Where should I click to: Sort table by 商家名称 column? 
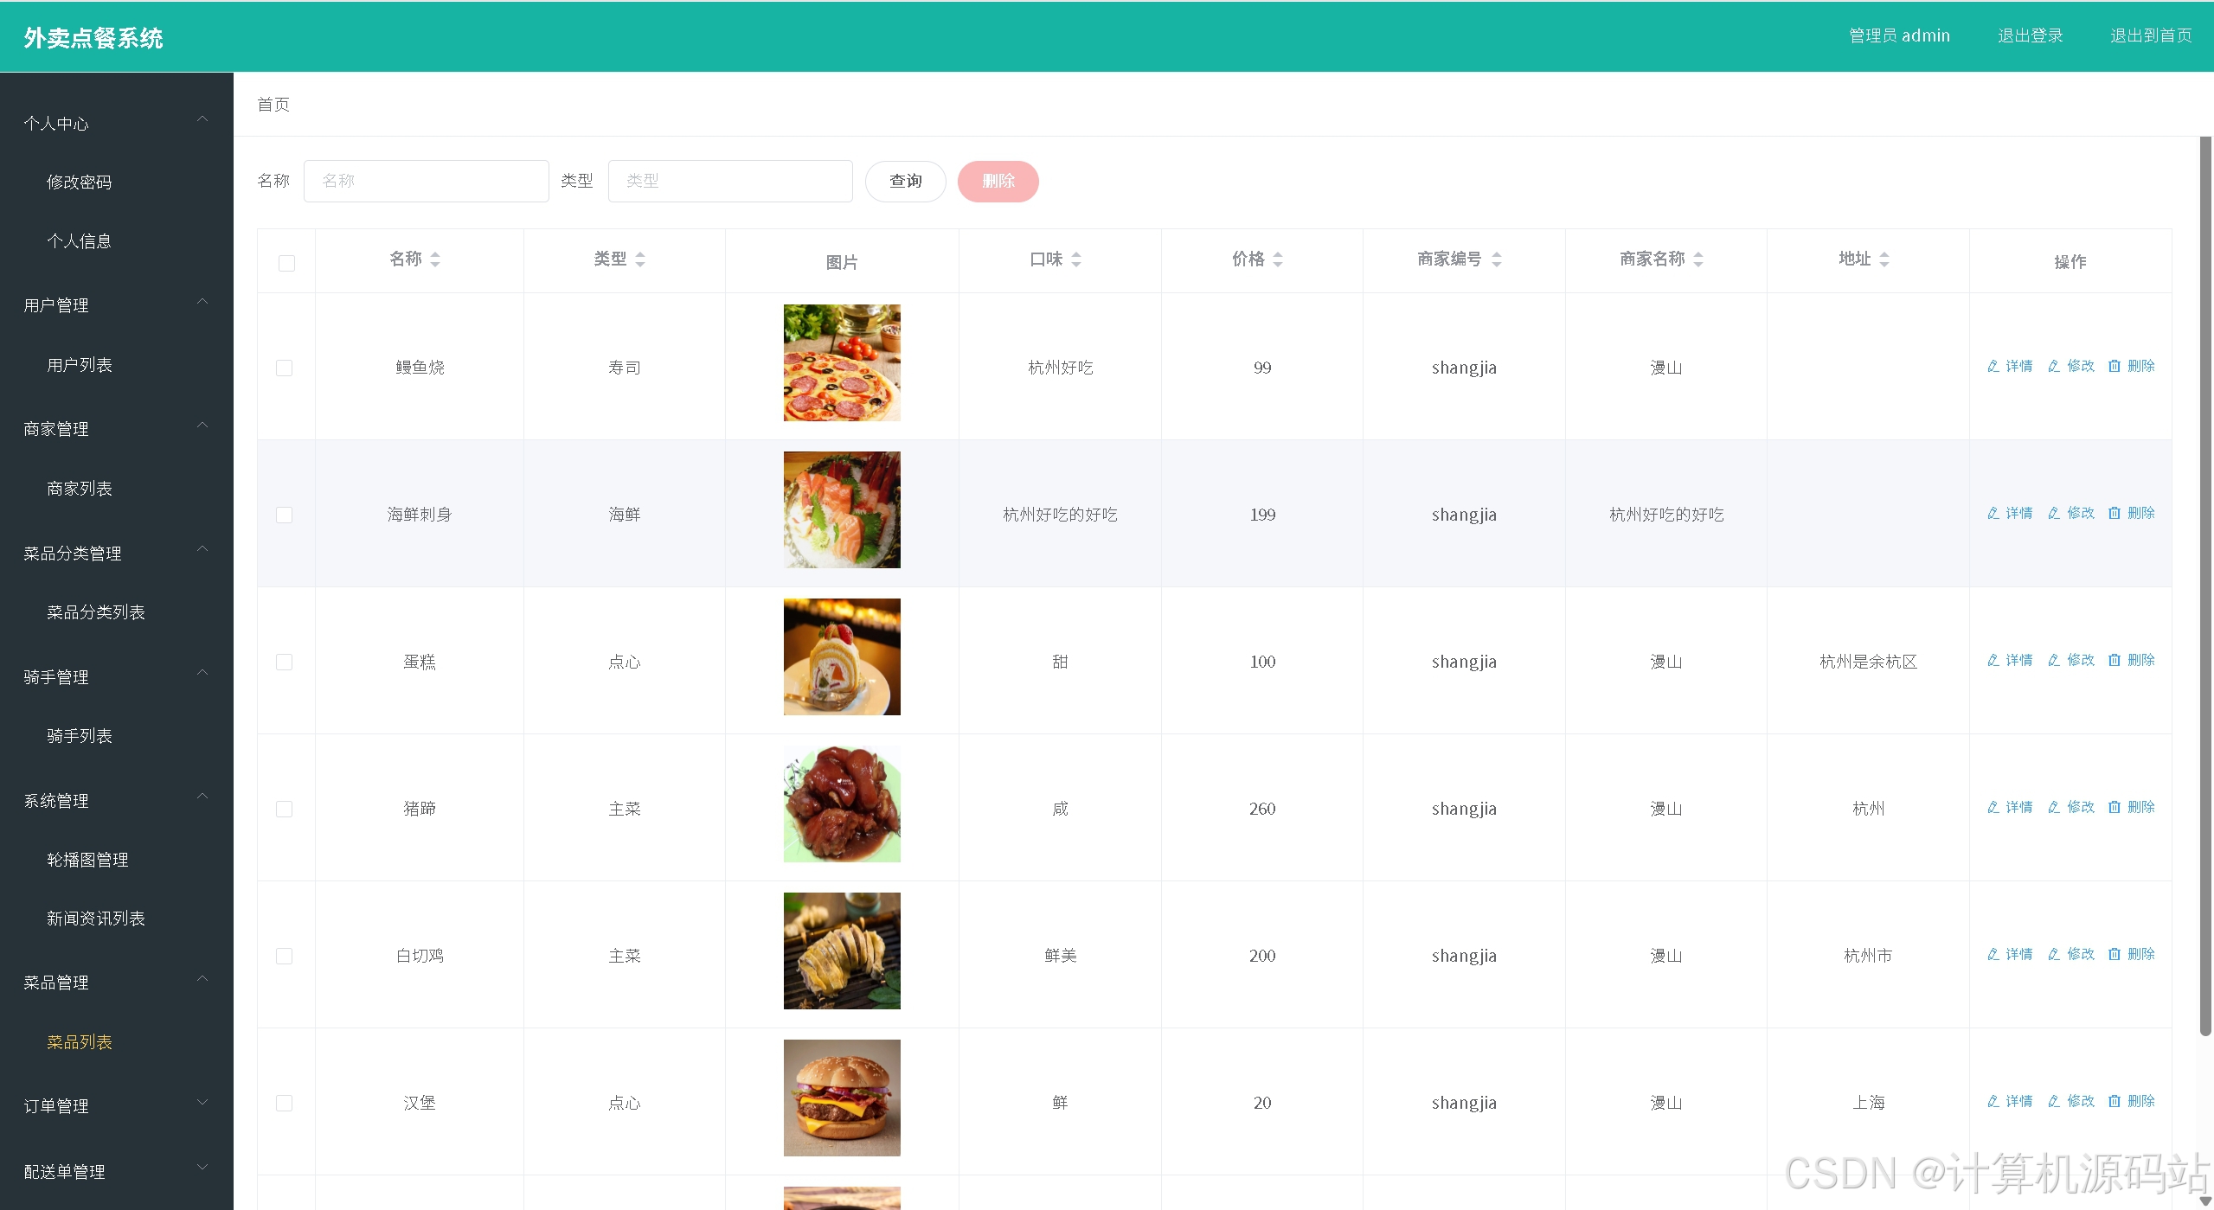pos(1698,259)
